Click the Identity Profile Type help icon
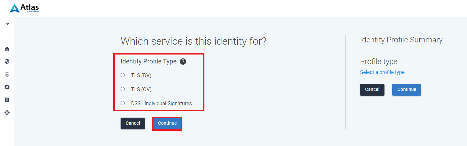 pos(183,62)
